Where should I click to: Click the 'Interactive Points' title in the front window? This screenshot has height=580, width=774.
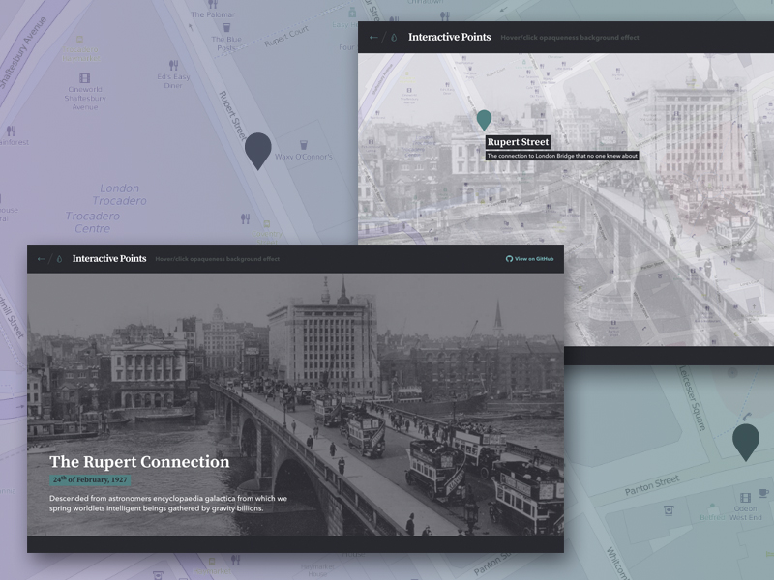109,258
